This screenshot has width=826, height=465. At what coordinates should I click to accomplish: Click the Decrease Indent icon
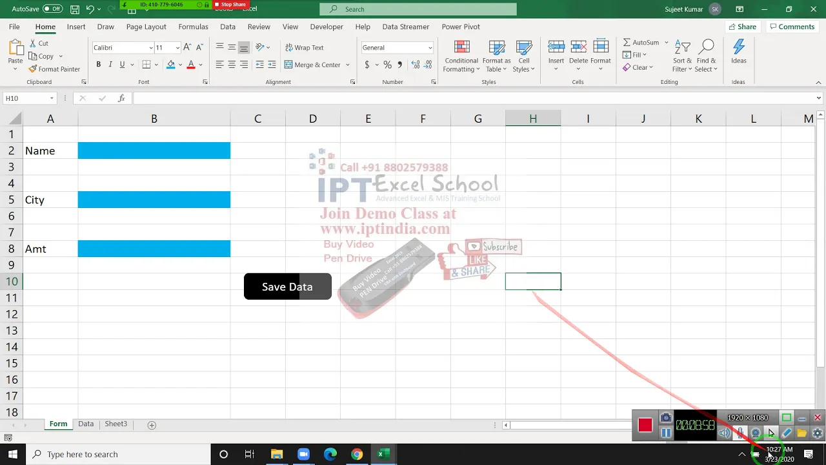(259, 65)
